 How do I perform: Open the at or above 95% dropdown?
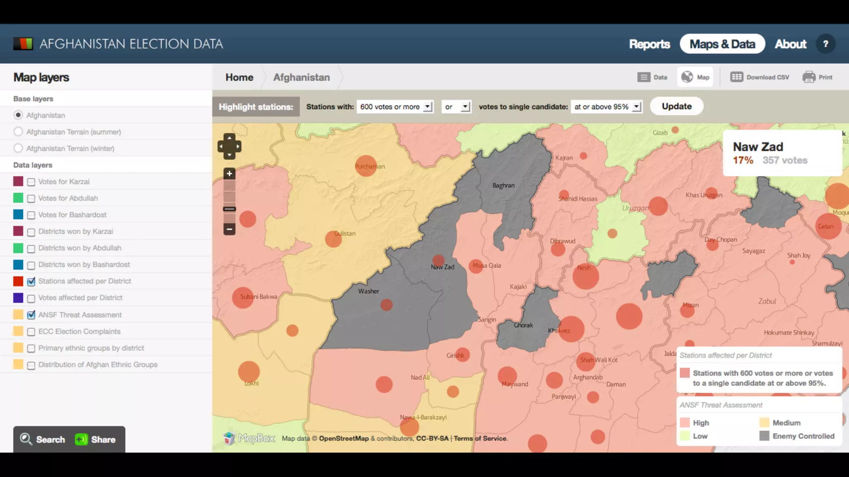(x=606, y=107)
